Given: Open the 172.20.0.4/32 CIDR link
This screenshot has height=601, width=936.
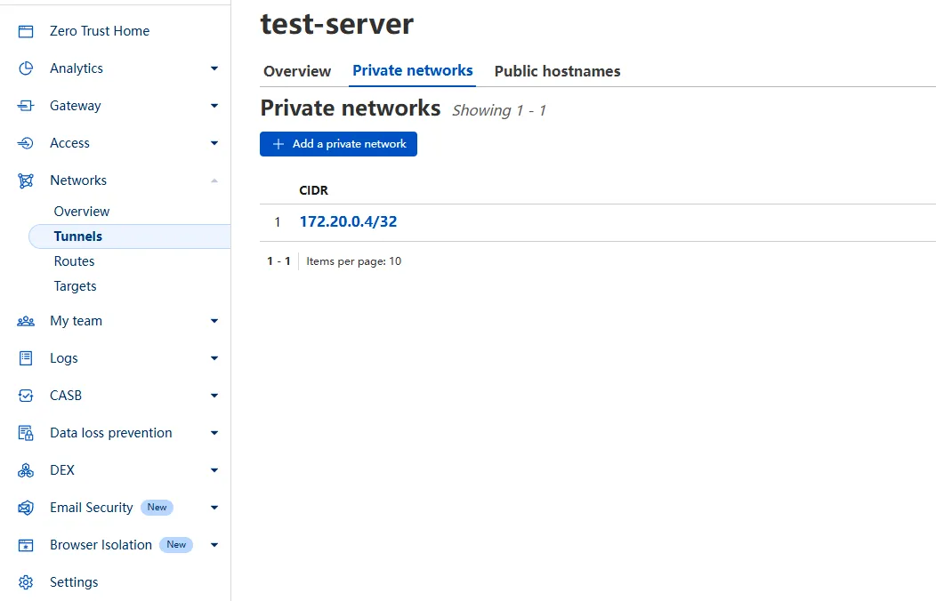Looking at the screenshot, I should pyautogui.click(x=348, y=221).
